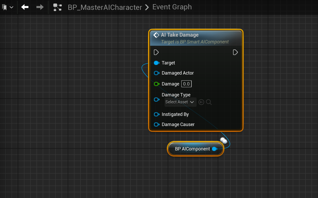
Task: Click the Damaged Actor label
Action: coord(178,73)
